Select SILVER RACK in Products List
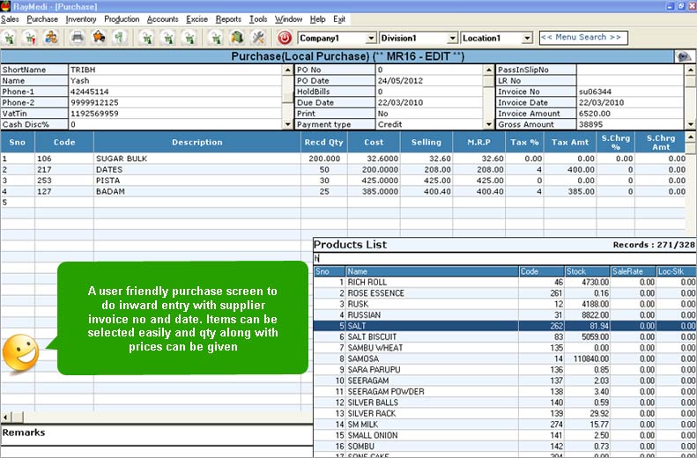The height and width of the screenshot is (458, 697). pos(505,414)
